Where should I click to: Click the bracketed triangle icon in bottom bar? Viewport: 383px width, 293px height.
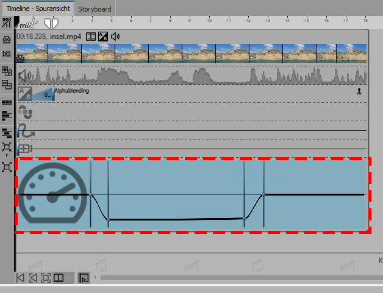coord(33,278)
